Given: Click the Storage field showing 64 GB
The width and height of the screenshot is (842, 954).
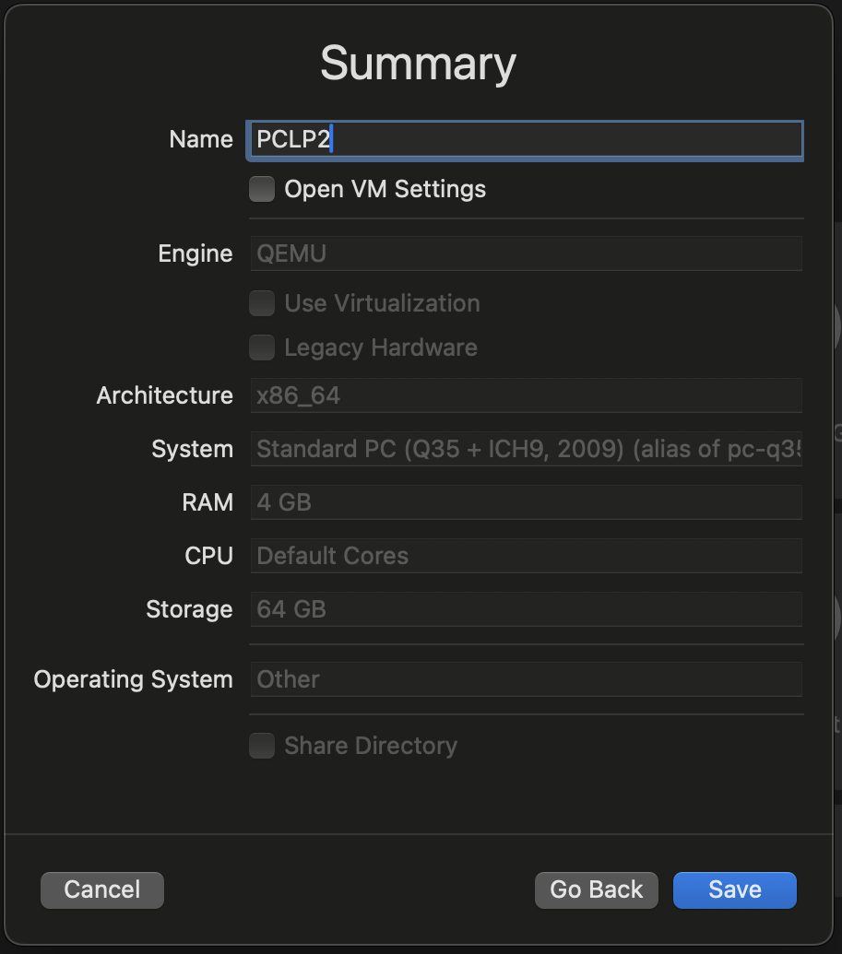Looking at the screenshot, I should point(526,609).
